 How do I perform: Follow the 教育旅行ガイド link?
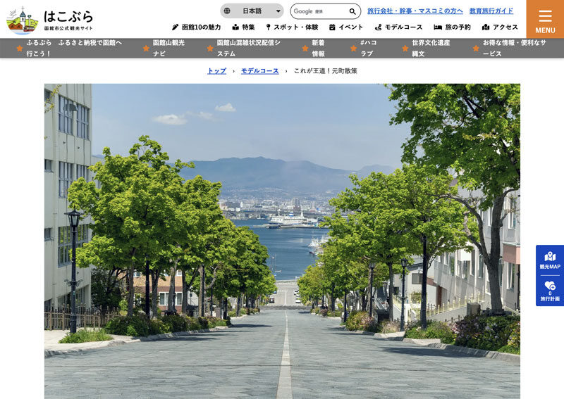491,11
